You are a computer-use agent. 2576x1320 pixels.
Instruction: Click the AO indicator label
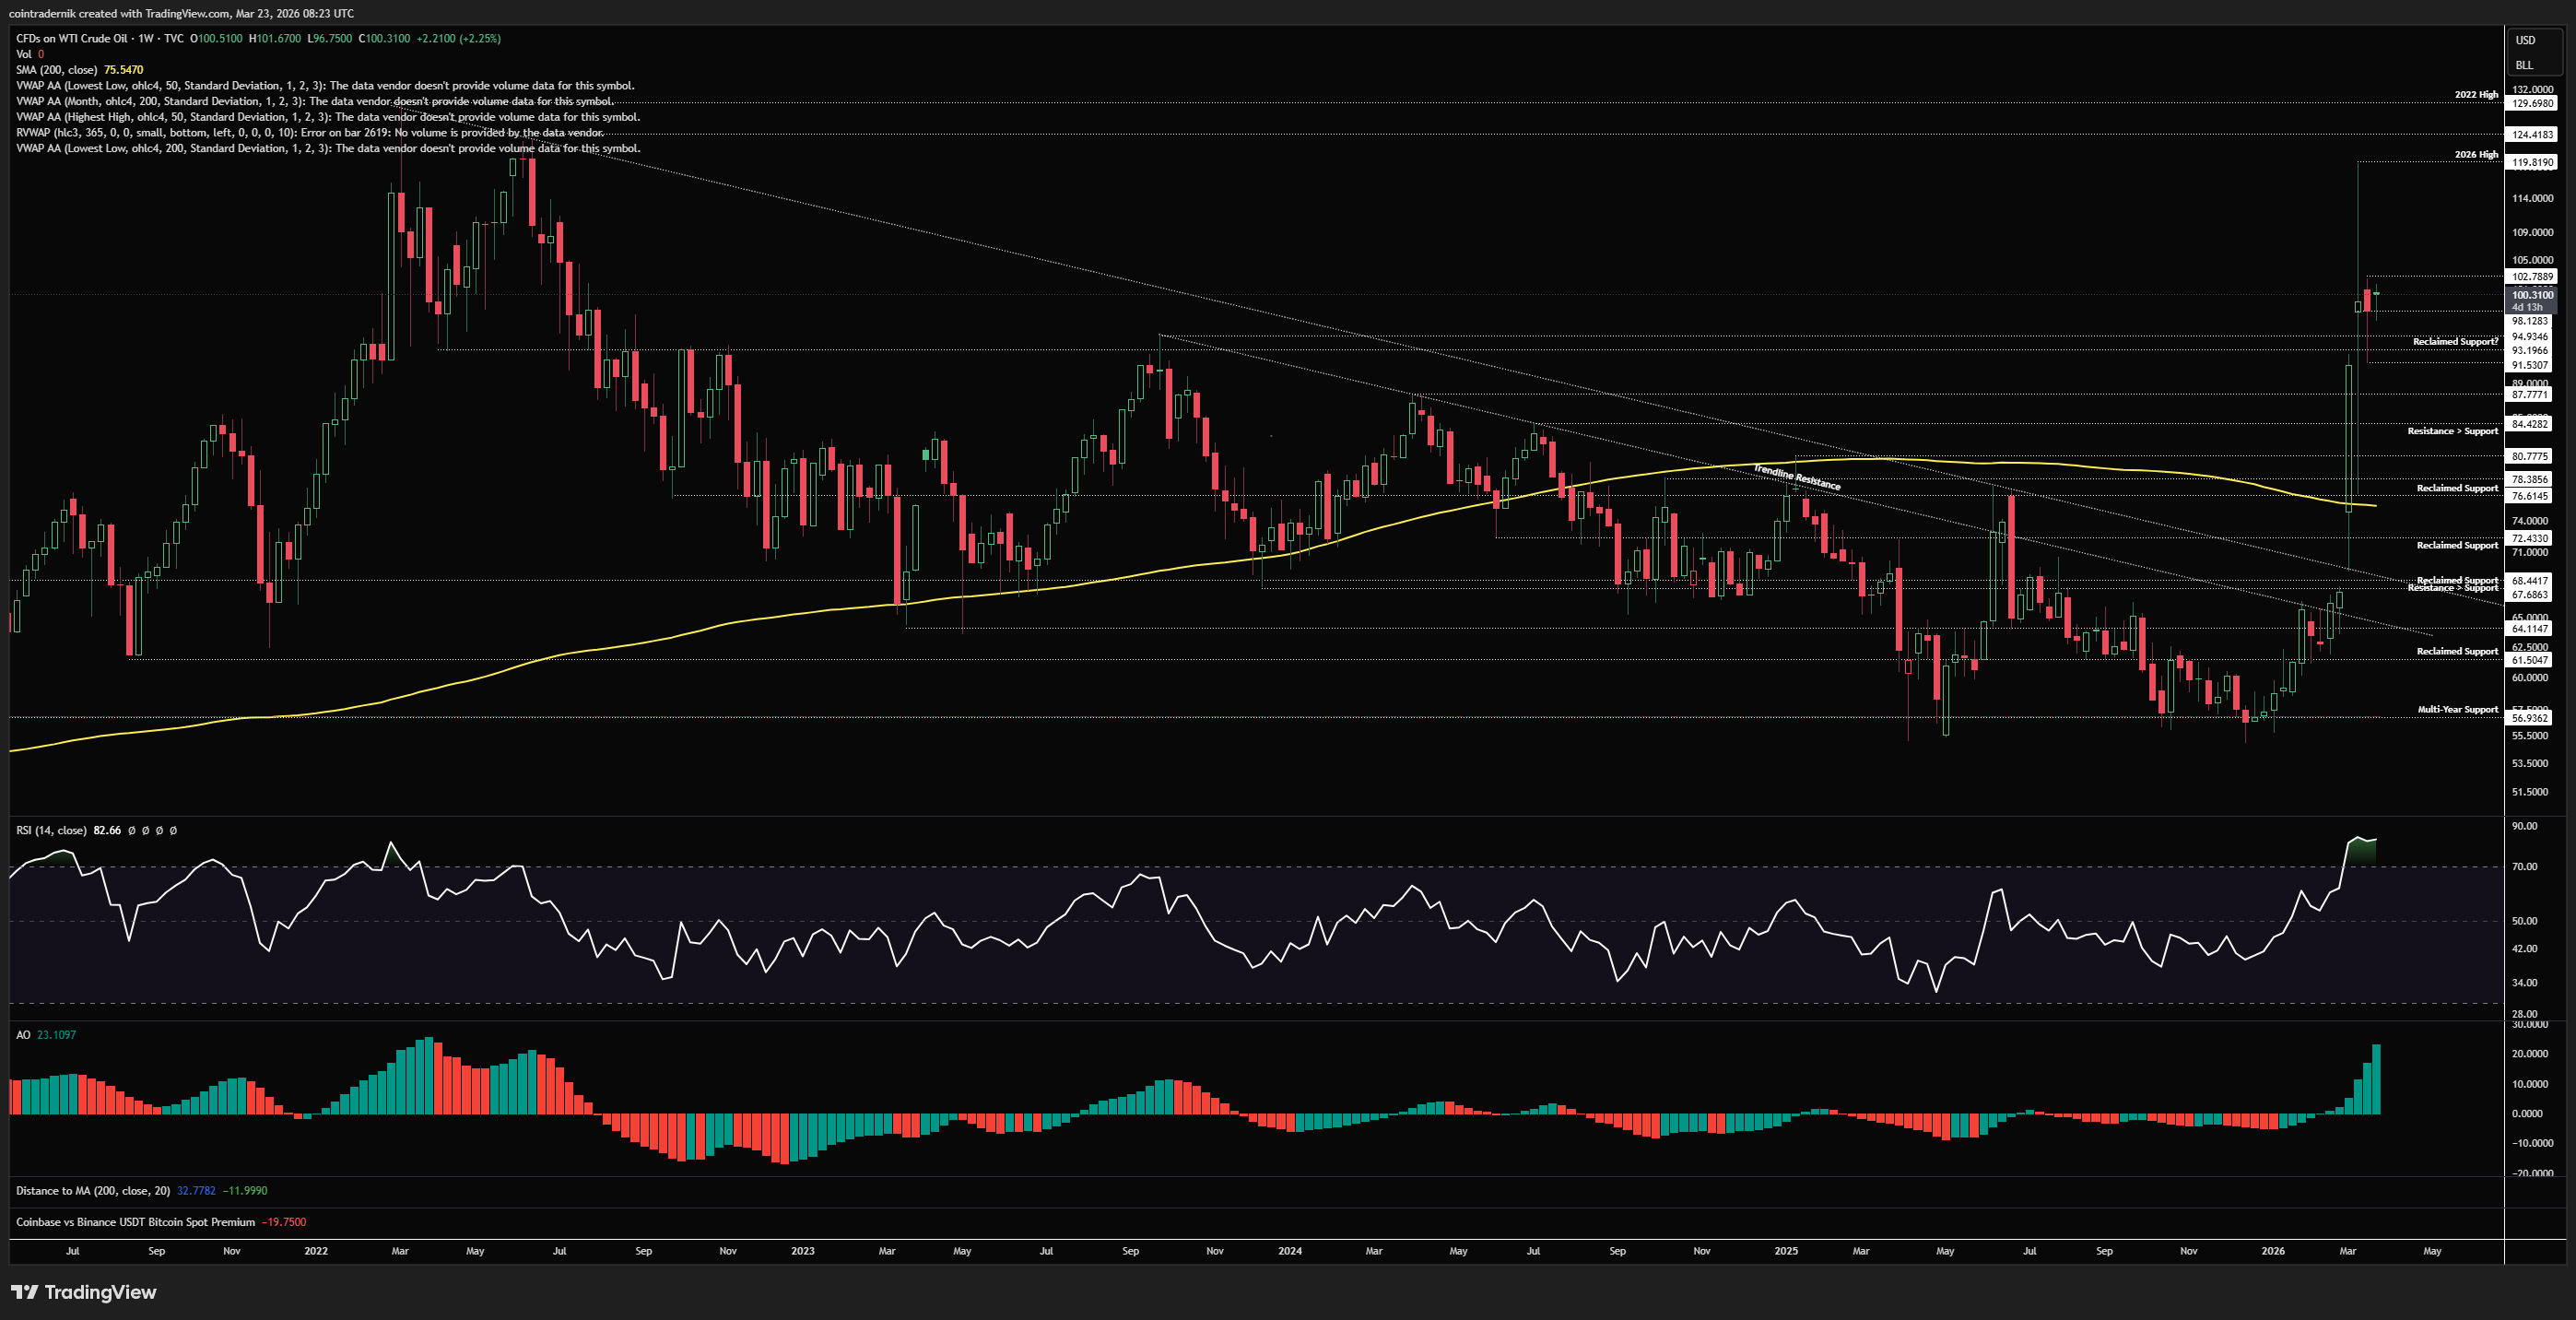pos(23,1035)
